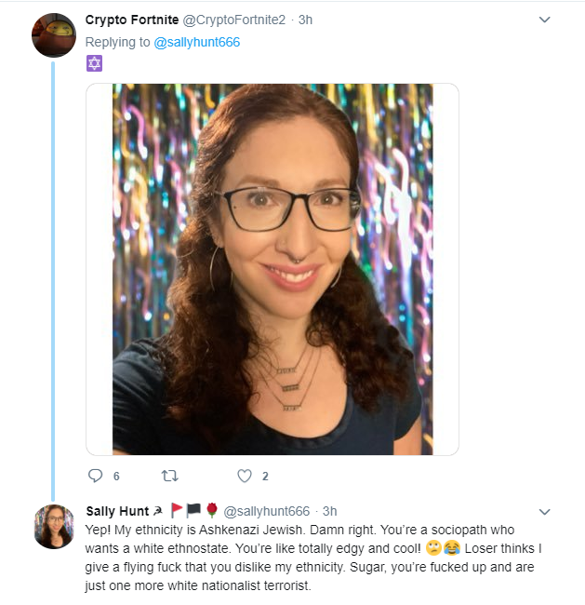Click the reply speech bubble icon
Image resolution: width=585 pixels, height=605 pixels.
(95, 476)
